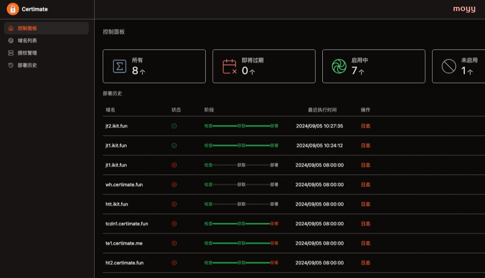This screenshot has height=278, width=485.
Task: Click the 控制面板 page heading
Action: point(114,32)
